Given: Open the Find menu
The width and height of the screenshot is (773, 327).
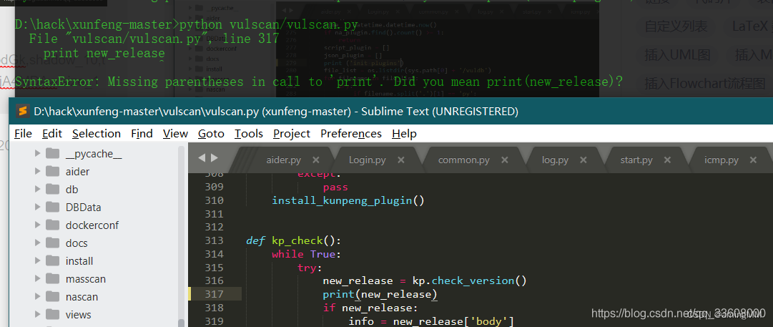Looking at the screenshot, I should tap(142, 134).
